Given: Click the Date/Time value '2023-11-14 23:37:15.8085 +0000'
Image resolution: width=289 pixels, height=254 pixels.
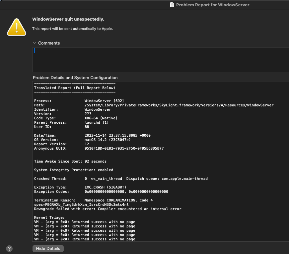Looking at the screenshot, I should [x=117, y=135].
